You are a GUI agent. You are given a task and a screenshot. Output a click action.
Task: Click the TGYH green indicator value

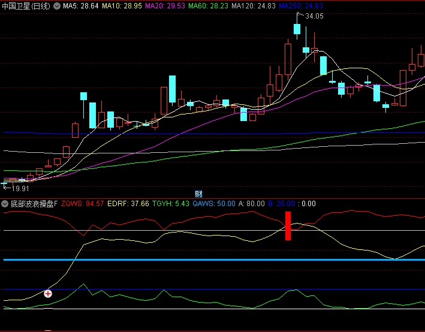click(171, 204)
